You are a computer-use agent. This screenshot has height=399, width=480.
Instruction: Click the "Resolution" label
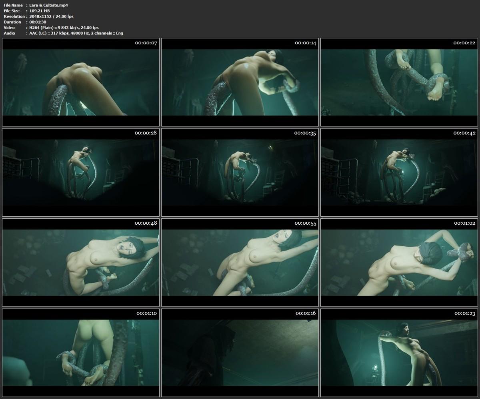tap(14, 16)
